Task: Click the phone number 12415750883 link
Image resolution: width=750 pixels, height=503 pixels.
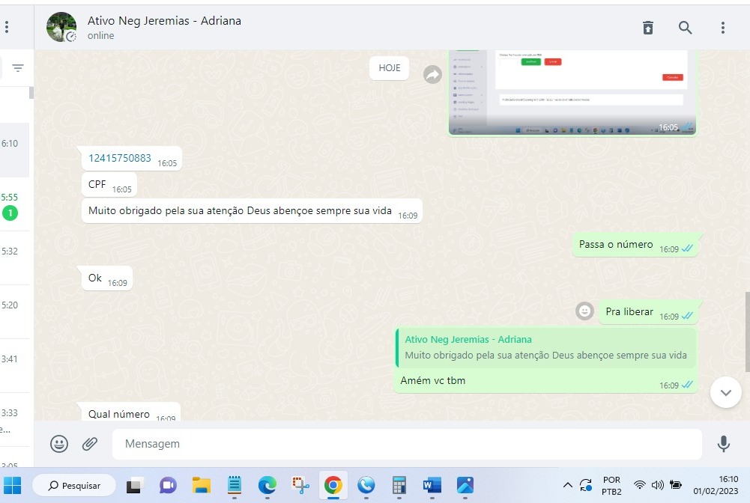Action: (120, 158)
